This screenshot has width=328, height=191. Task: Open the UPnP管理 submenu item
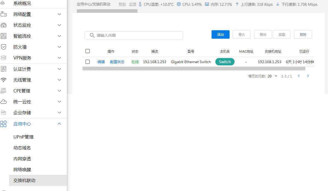click(24, 137)
